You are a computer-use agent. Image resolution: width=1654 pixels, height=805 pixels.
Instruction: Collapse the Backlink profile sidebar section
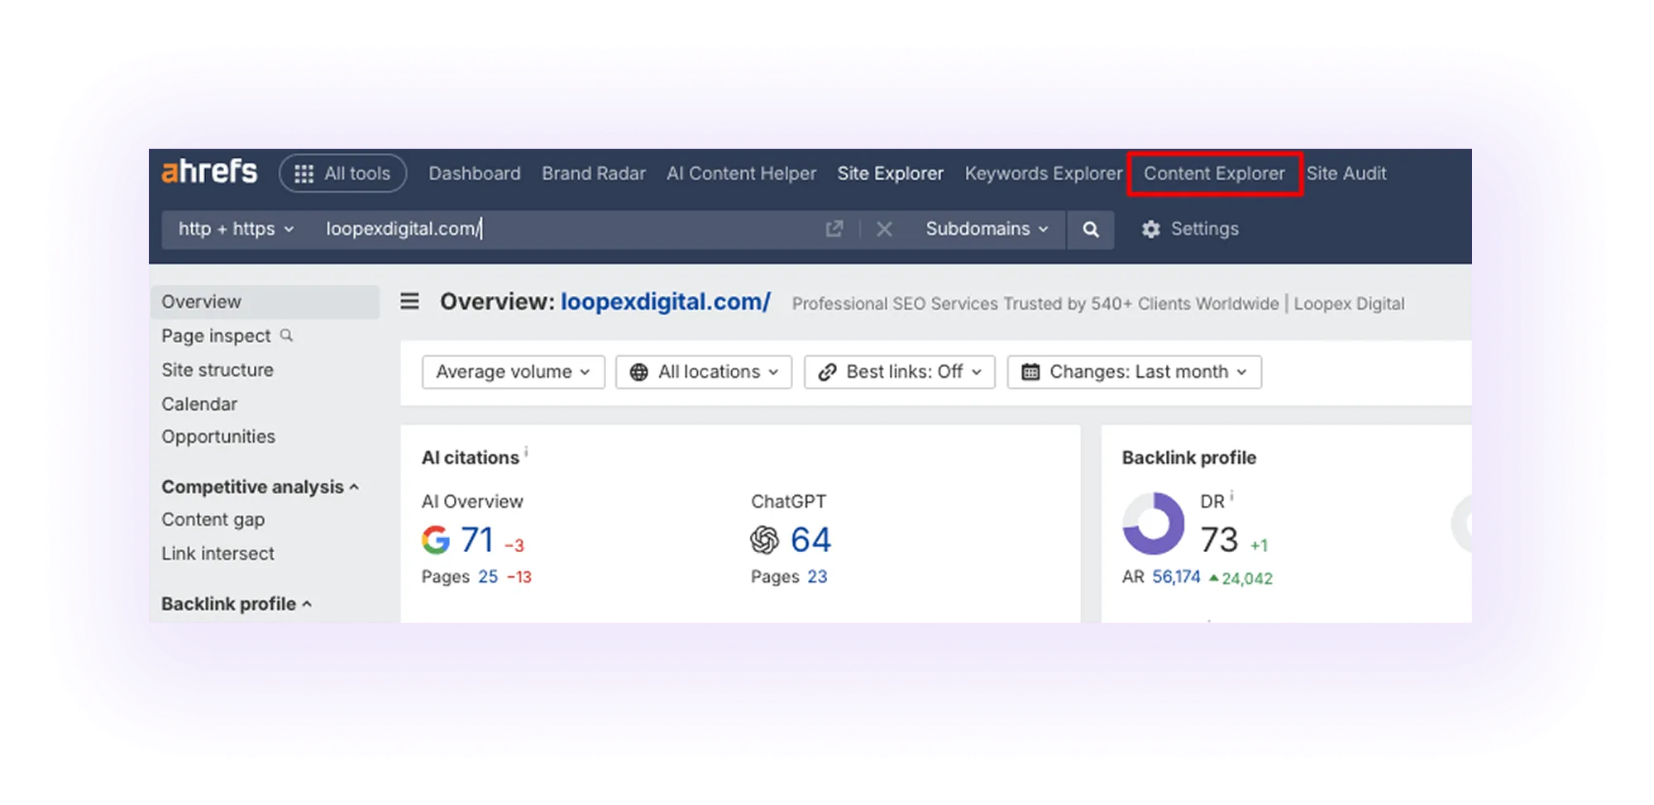coord(307,604)
